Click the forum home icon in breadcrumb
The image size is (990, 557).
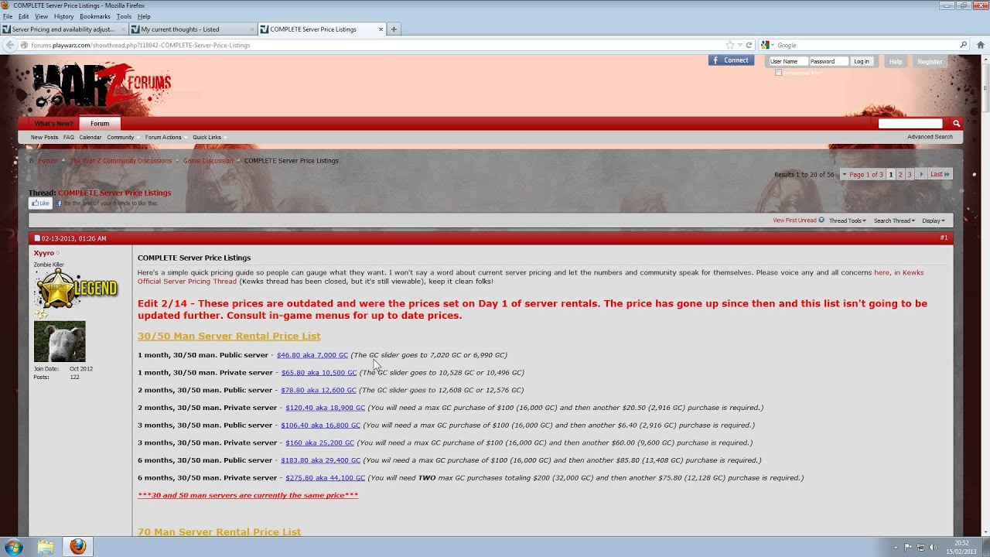[x=32, y=161]
